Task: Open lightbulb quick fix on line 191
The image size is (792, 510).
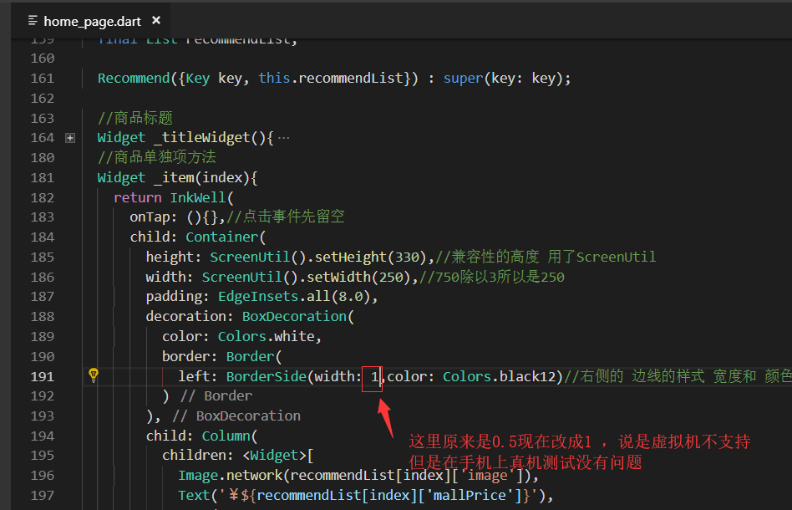Action: (94, 375)
